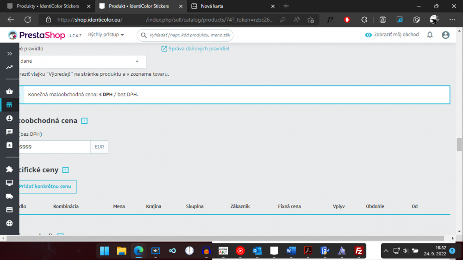Click Kombinácia column header

[x=66, y=206]
